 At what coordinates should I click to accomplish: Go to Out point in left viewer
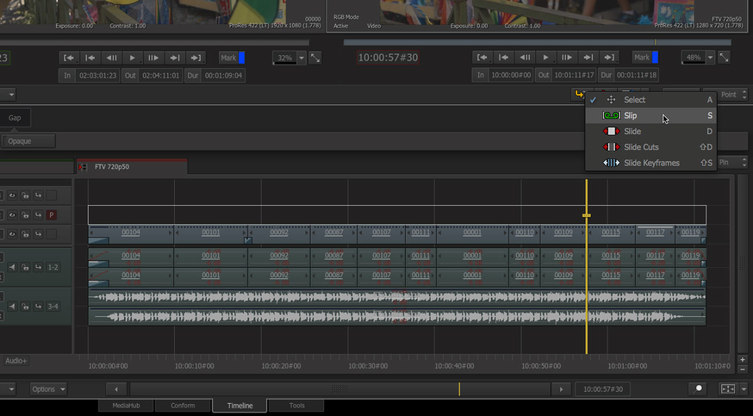[x=196, y=58]
